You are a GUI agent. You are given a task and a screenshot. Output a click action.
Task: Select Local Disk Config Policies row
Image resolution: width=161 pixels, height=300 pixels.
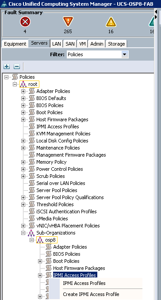62,141
